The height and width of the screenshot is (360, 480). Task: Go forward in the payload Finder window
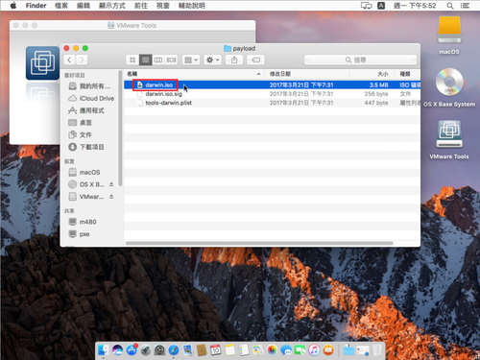[82, 60]
